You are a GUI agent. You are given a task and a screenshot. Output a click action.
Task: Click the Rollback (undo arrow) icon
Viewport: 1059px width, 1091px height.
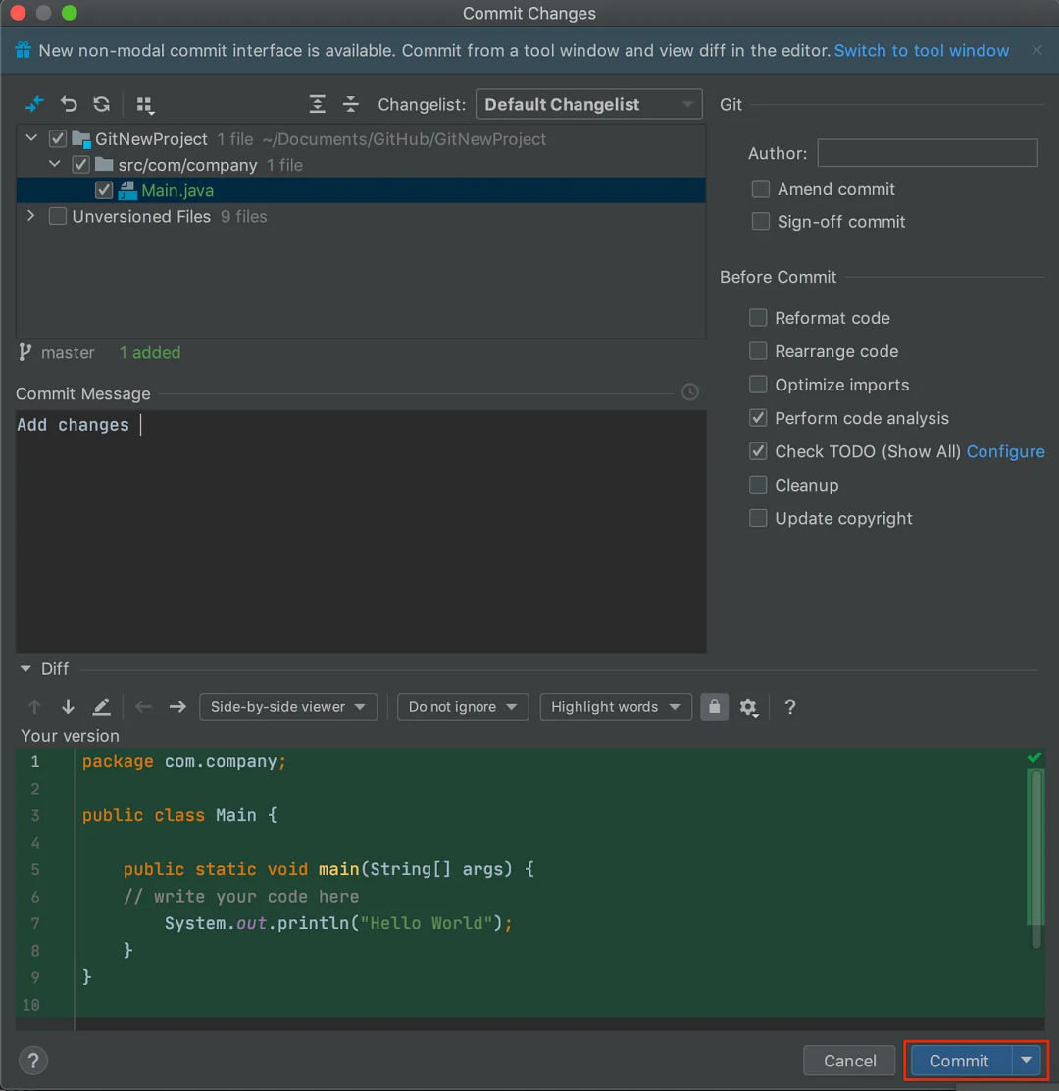click(x=68, y=104)
